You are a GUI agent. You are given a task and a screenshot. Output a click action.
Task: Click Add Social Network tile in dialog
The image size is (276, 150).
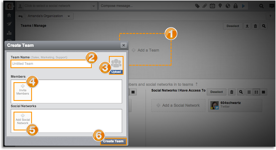pyautogui.click(x=23, y=121)
